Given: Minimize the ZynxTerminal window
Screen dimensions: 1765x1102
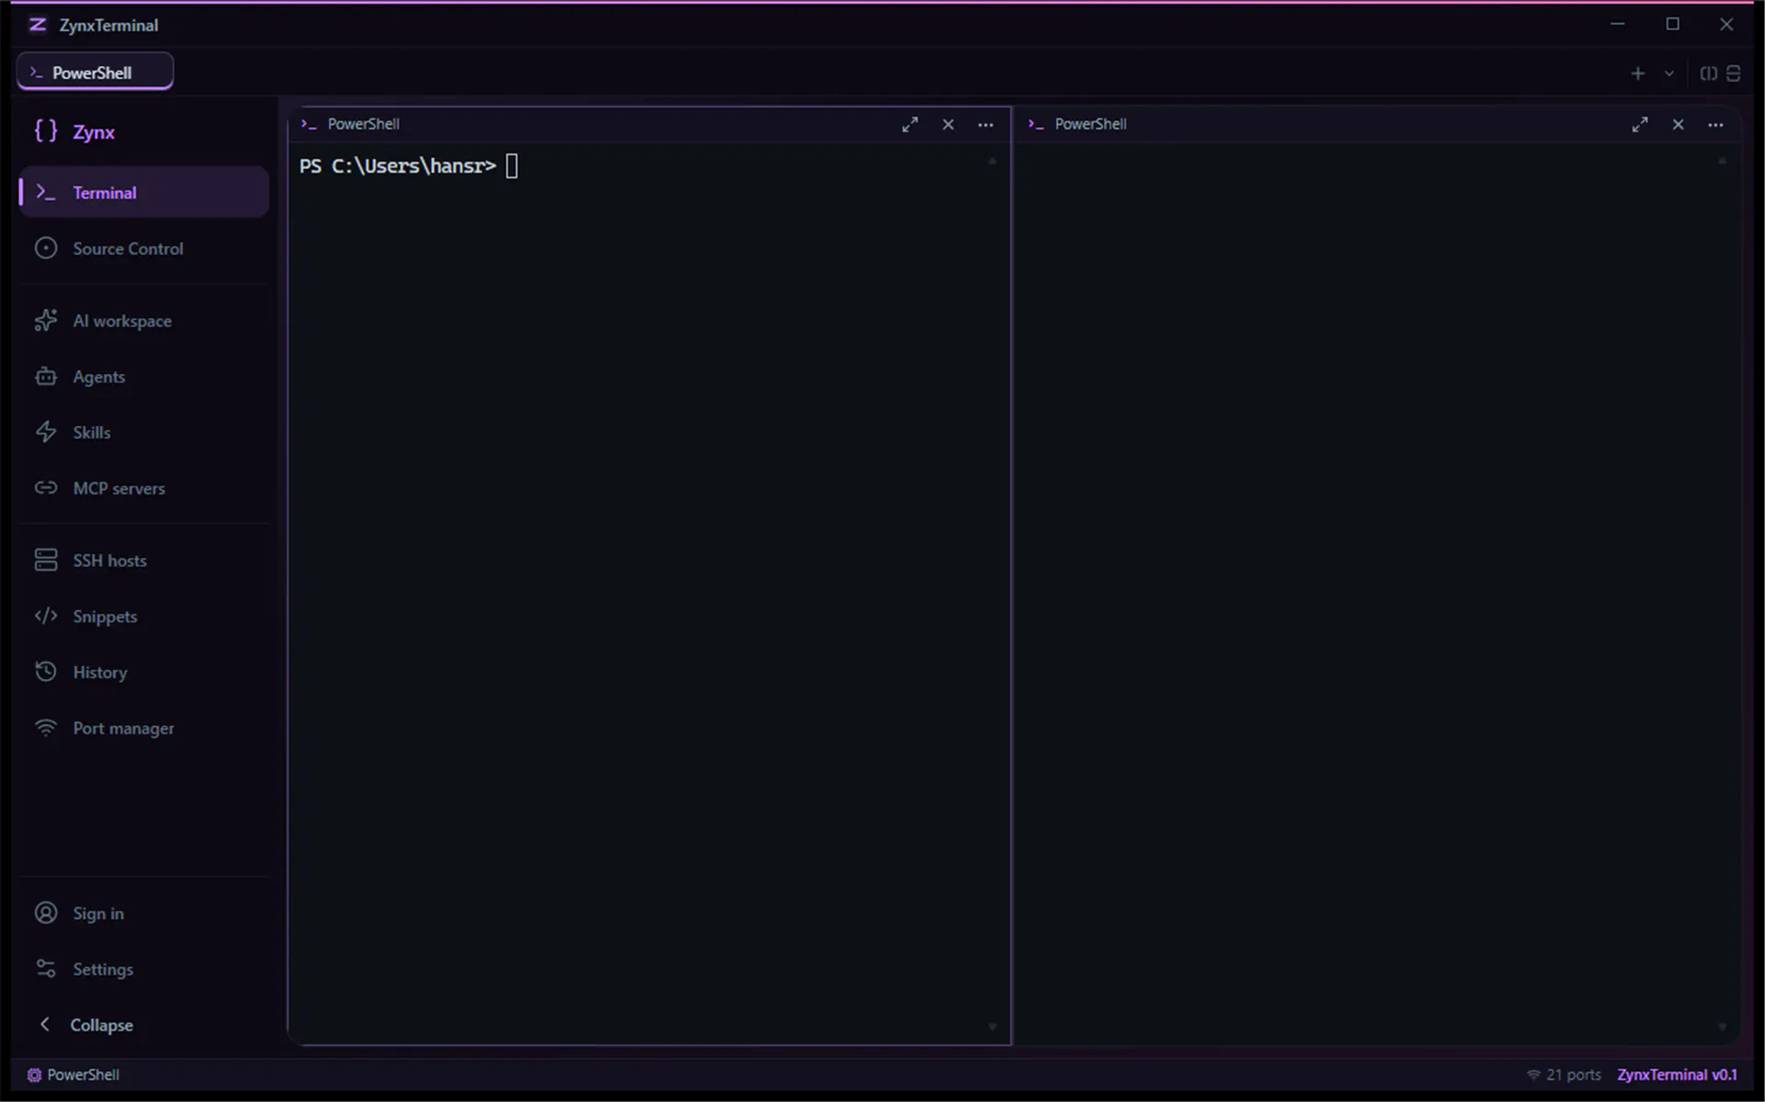Looking at the screenshot, I should tap(1618, 25).
